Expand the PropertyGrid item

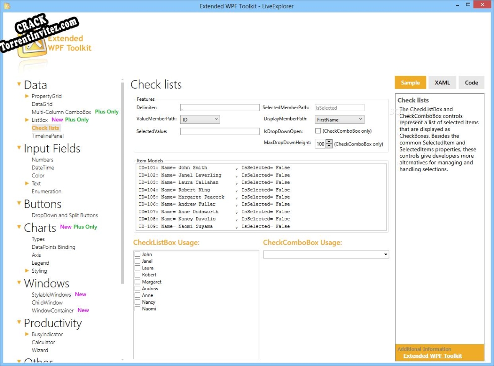point(26,96)
